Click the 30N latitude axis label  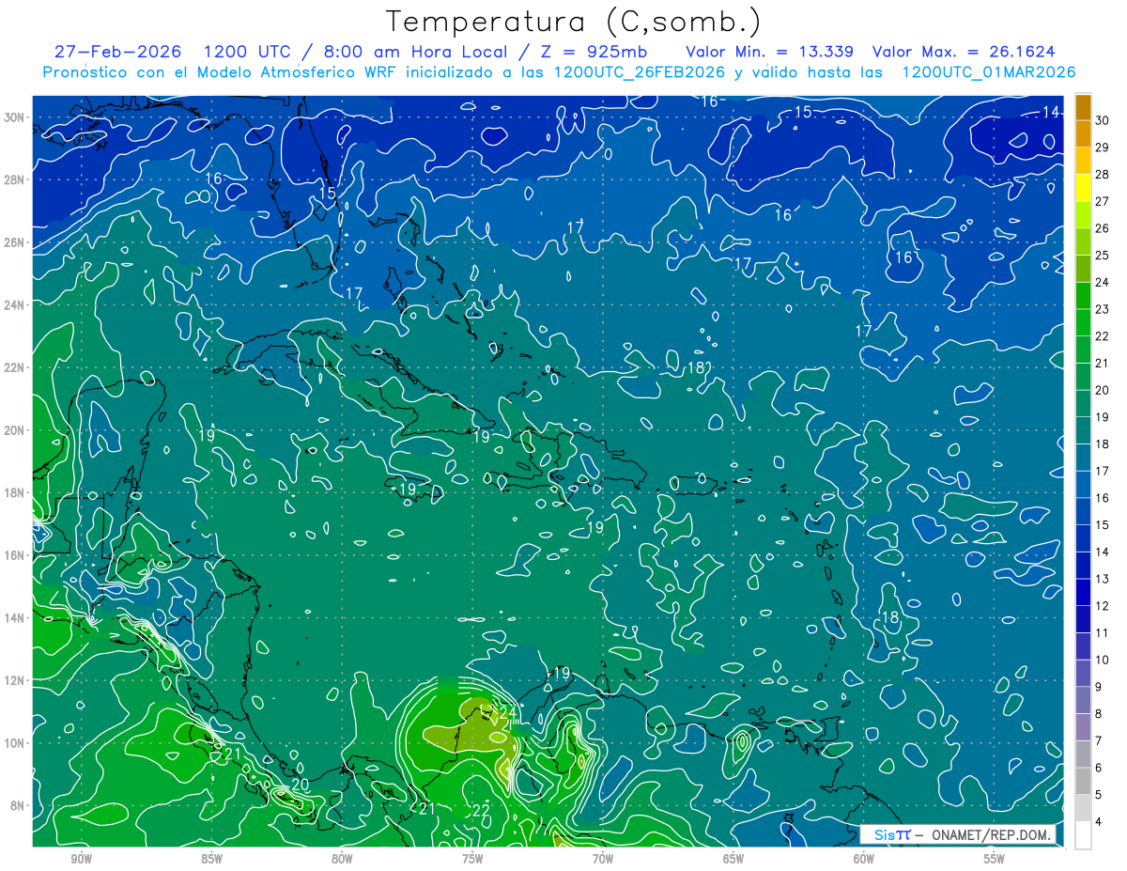coord(15,117)
